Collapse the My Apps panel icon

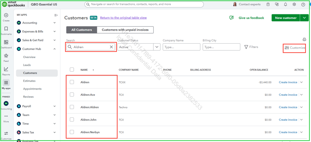(x=56, y=15)
